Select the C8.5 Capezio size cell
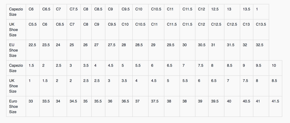The image size is (290, 123). point(99,9)
